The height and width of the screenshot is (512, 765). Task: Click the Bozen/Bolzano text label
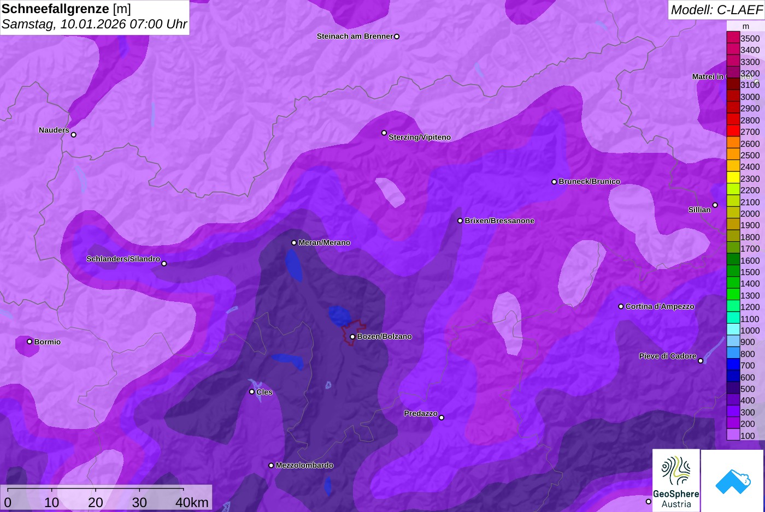coord(384,337)
